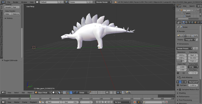The image size is (202, 104).
Task: Open the timeline Playback menu
Action: (x=33, y=102)
